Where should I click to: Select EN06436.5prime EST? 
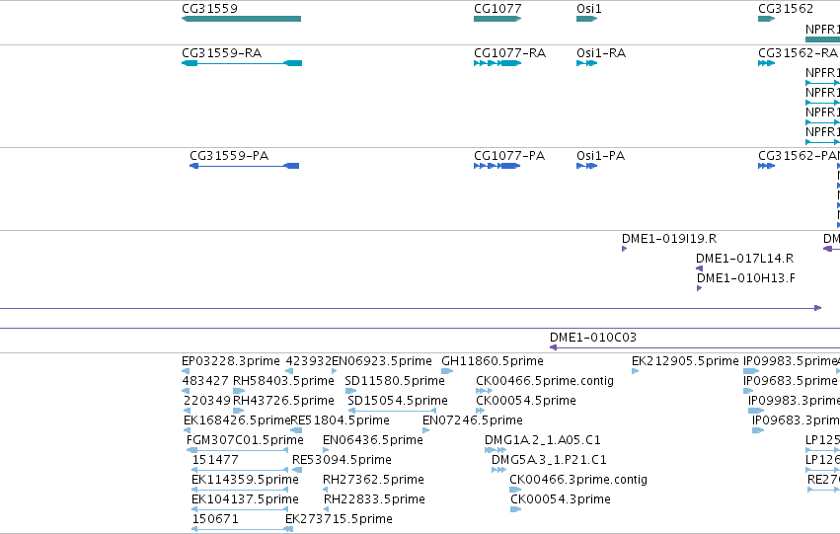[x=326, y=450]
